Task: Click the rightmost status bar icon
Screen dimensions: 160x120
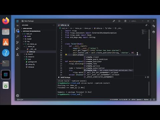Action: 154,100
